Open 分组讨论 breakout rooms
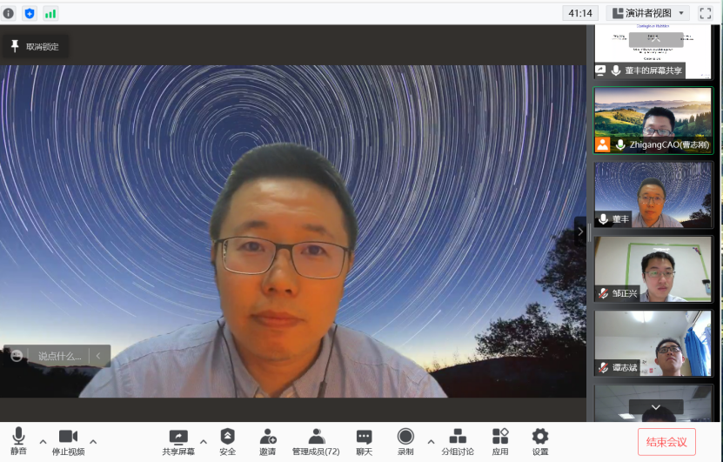 (x=458, y=441)
